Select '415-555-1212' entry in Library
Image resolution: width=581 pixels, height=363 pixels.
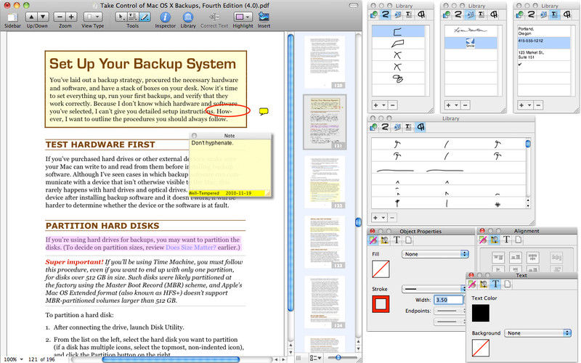pos(543,43)
